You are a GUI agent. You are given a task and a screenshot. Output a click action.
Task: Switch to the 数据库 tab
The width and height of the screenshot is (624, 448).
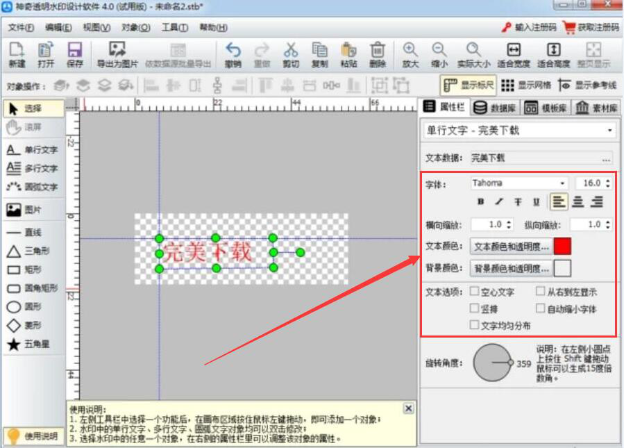[x=495, y=108]
